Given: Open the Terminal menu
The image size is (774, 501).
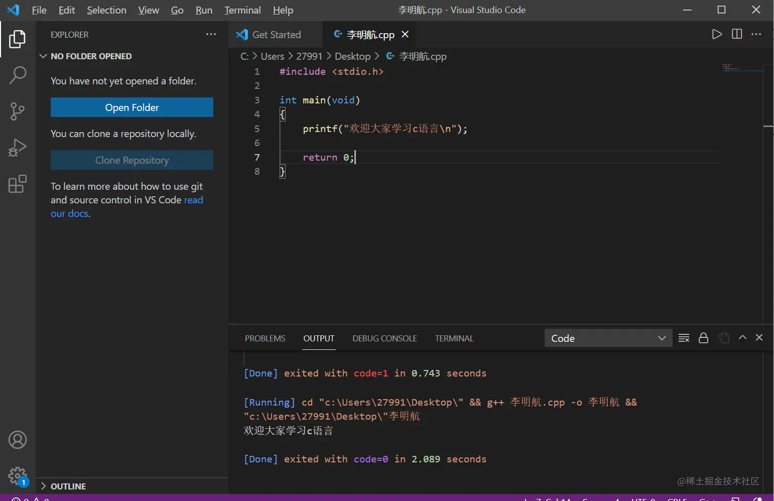Looking at the screenshot, I should point(242,10).
